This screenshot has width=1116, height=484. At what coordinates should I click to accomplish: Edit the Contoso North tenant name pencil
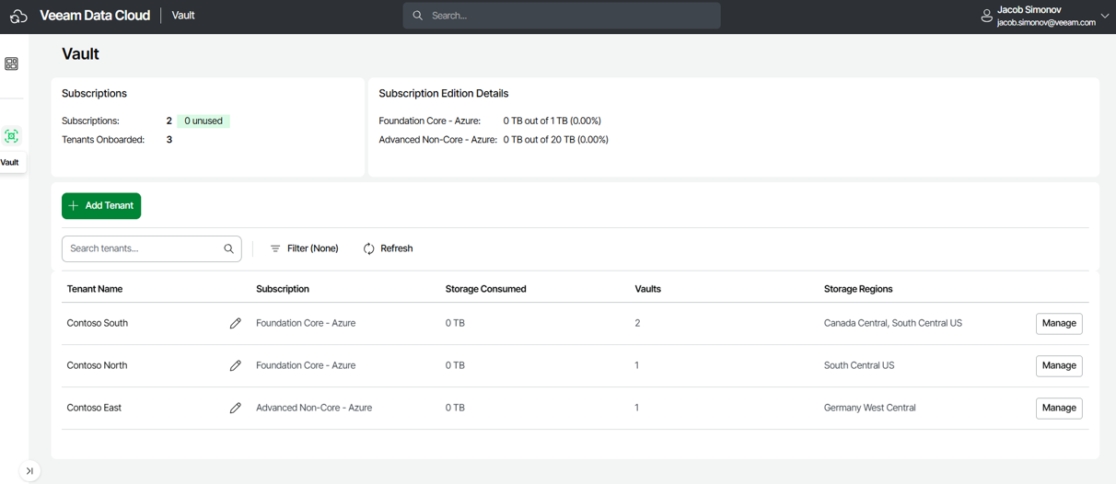point(236,365)
